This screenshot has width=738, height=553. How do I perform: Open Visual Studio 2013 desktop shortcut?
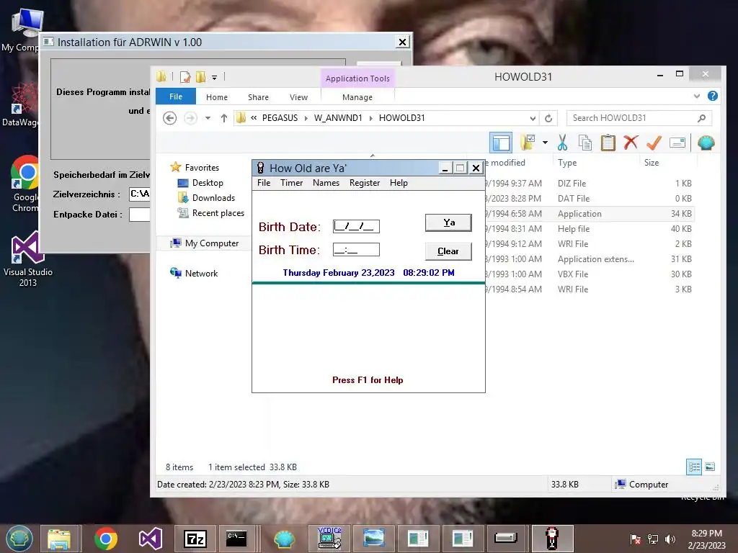tap(27, 258)
